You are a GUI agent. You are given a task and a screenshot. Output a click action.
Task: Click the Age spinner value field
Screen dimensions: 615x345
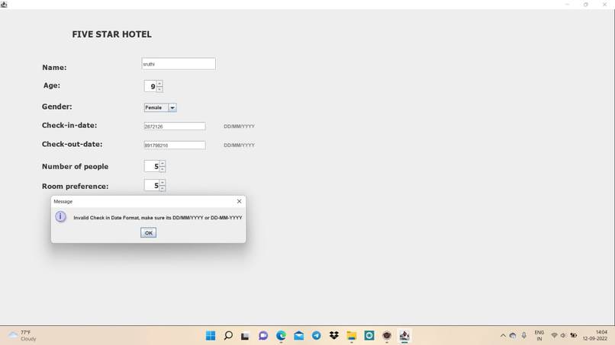(x=150, y=86)
